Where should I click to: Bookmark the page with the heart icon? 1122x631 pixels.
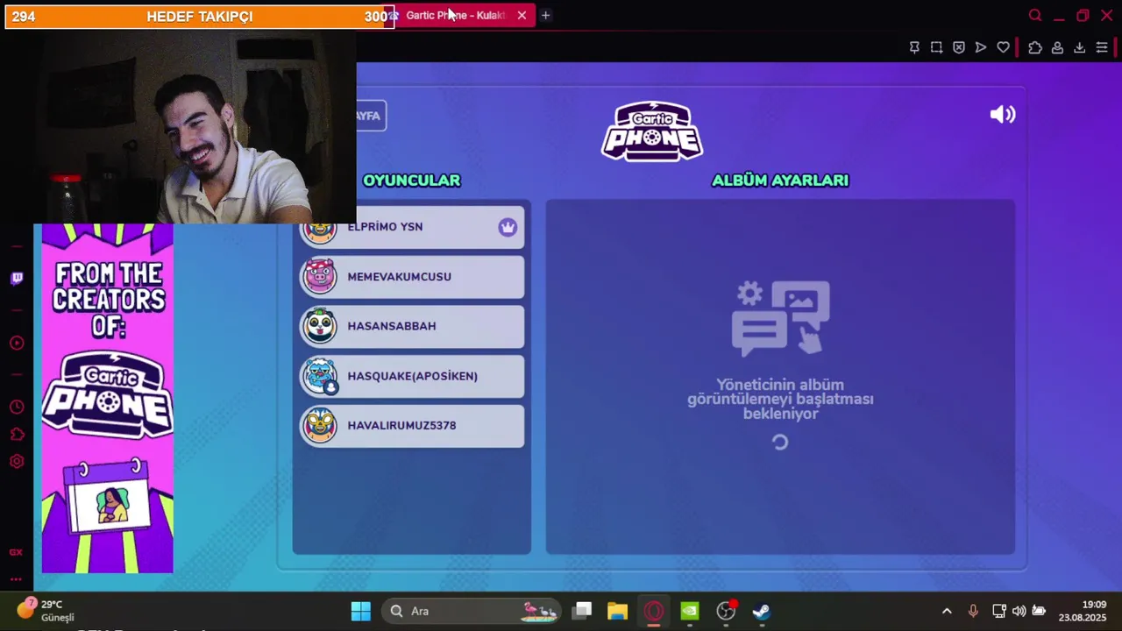click(x=1003, y=47)
